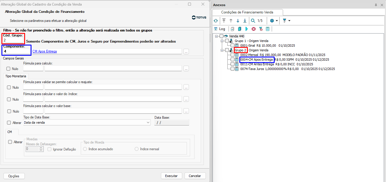This screenshot has width=386, height=182.
Task: Focus the Cód. Grupo input field
Action: [13, 40]
